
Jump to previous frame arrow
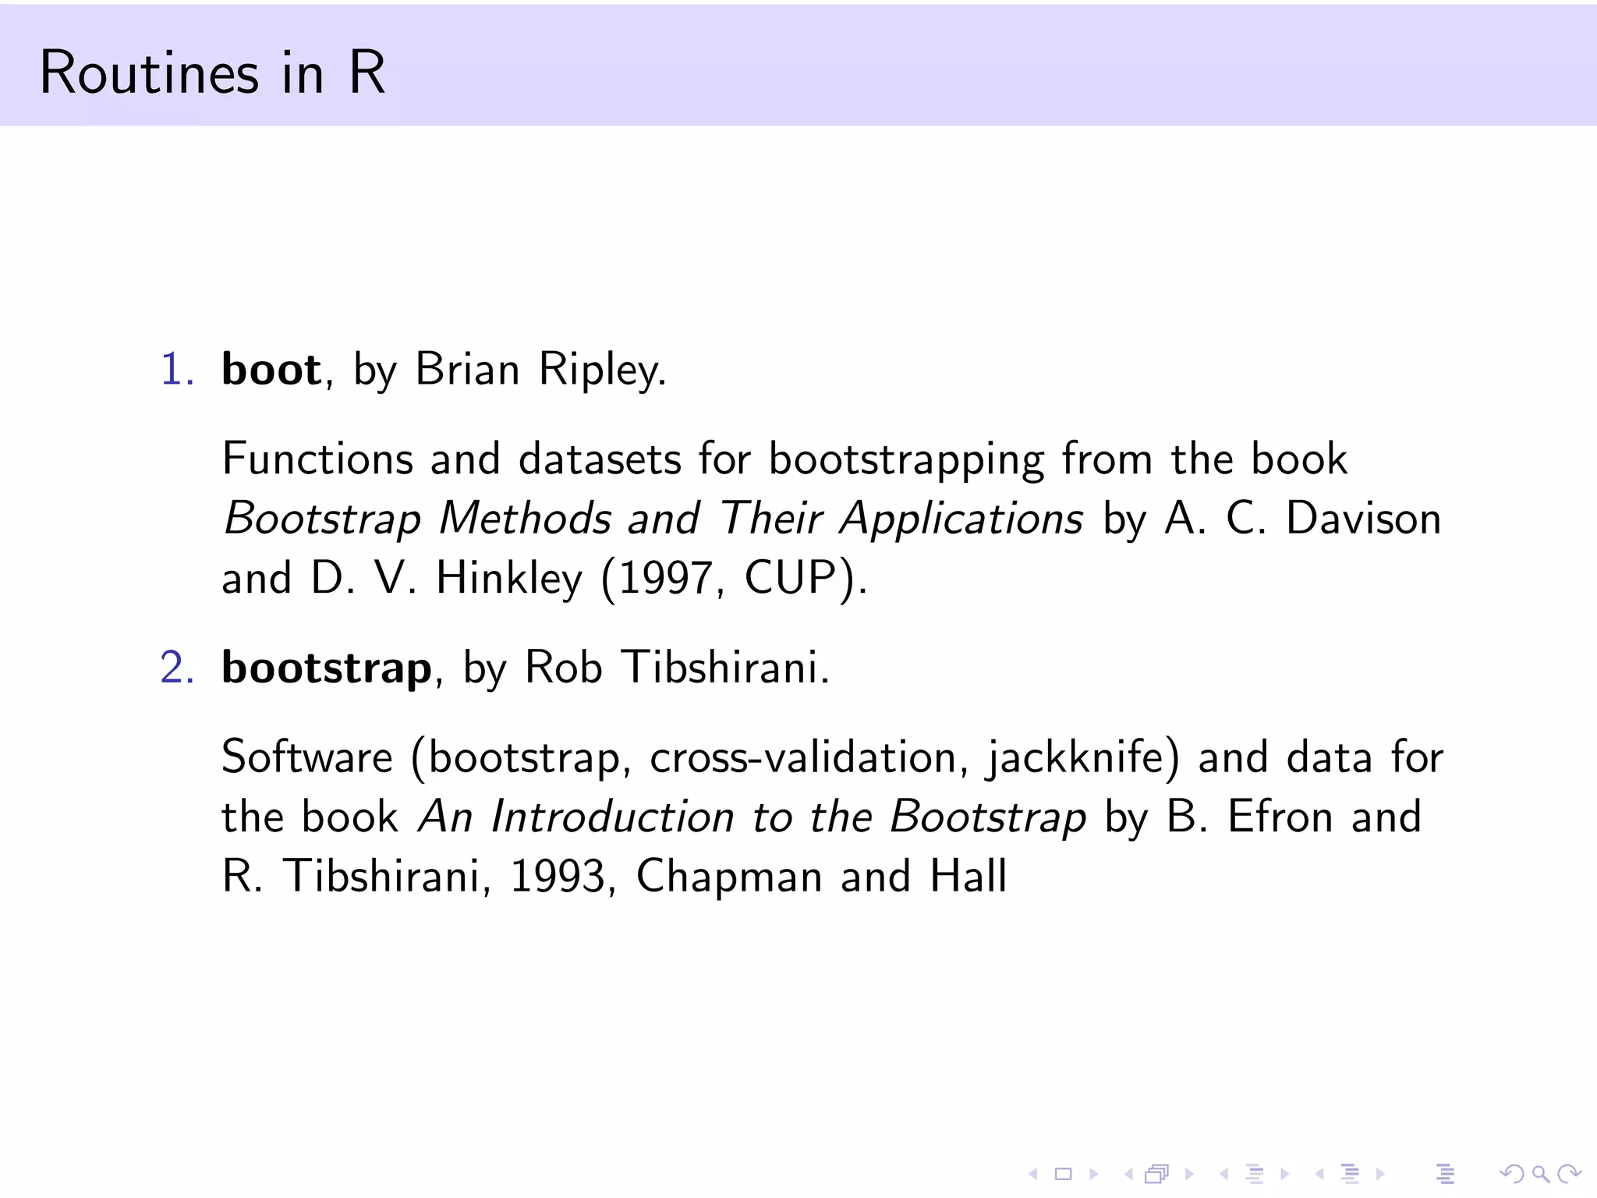(x=1128, y=1173)
